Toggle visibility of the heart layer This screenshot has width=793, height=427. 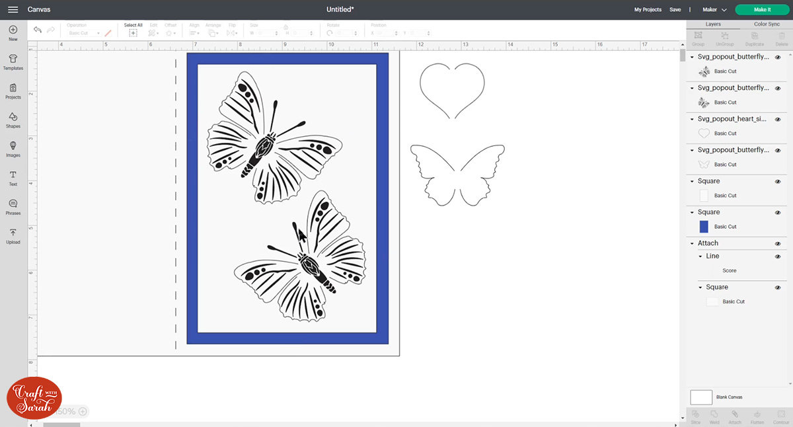[x=778, y=119]
